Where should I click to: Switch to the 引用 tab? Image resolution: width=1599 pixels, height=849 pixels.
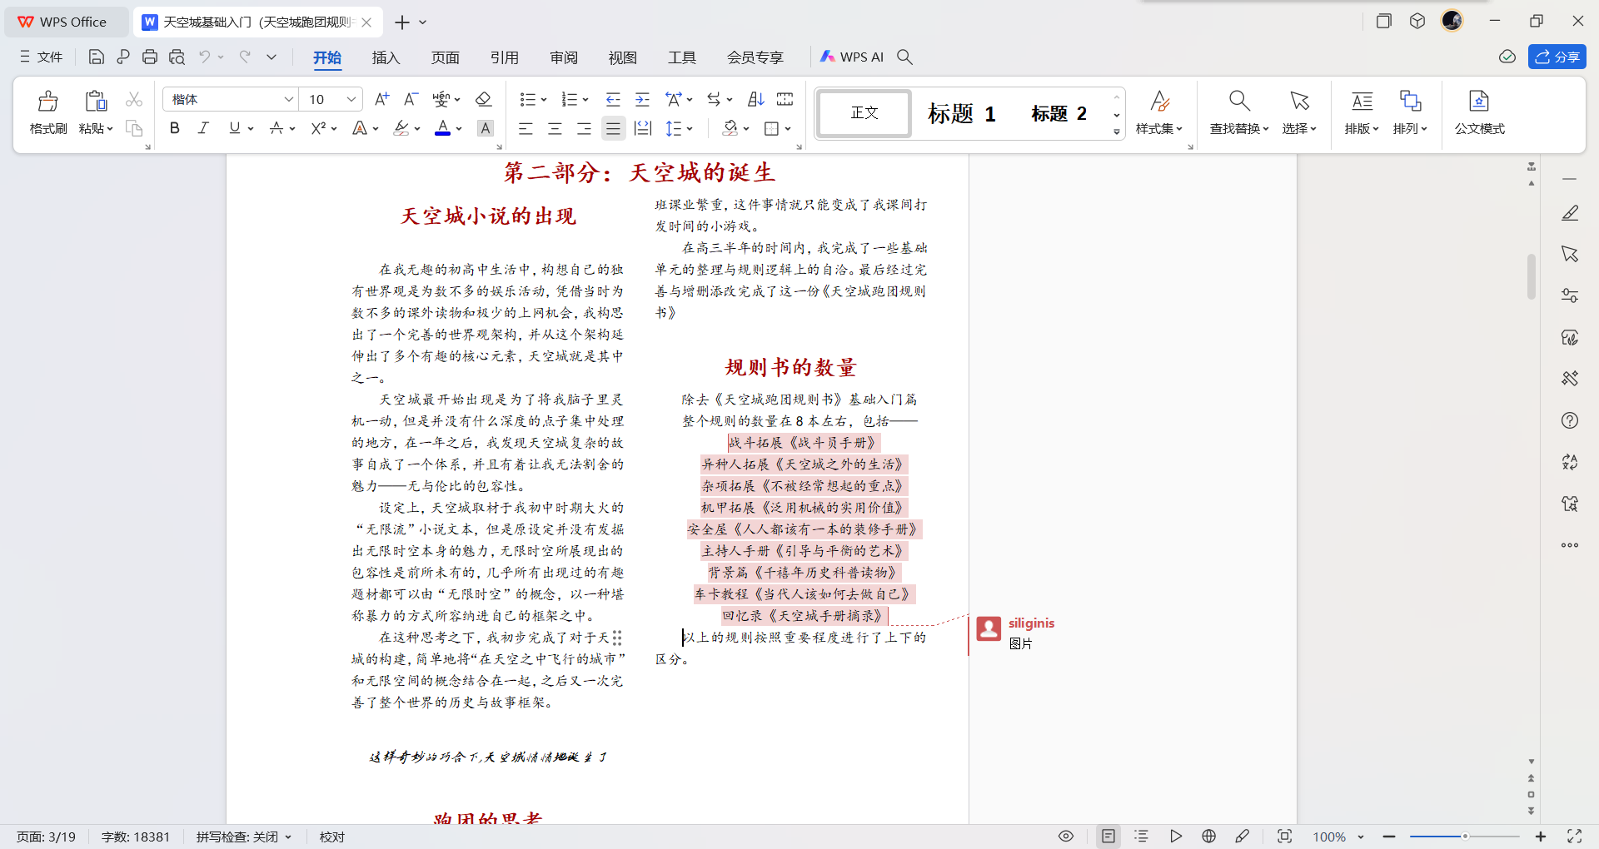click(504, 57)
